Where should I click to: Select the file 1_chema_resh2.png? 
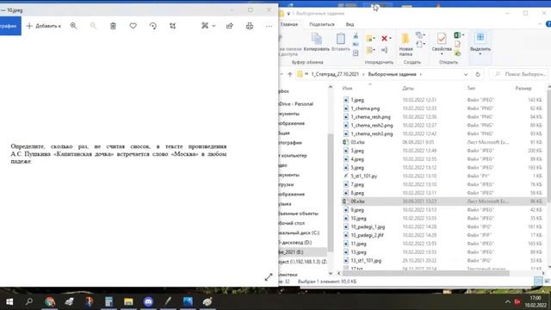click(372, 125)
